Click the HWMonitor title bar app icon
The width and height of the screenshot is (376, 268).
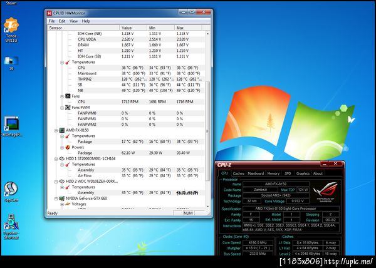50,13
